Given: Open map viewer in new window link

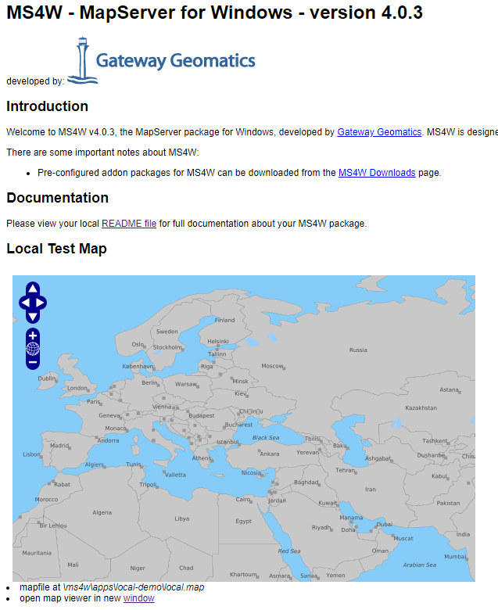Looking at the screenshot, I should 138,598.
